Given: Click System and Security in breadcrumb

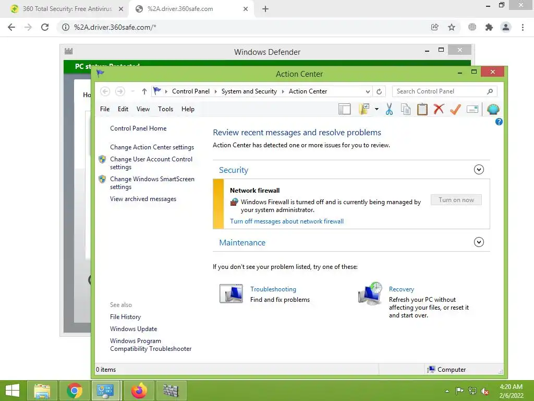Looking at the screenshot, I should pyautogui.click(x=249, y=91).
